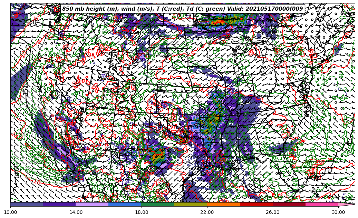
Task: Click the plot title text box
Action: point(183,9)
